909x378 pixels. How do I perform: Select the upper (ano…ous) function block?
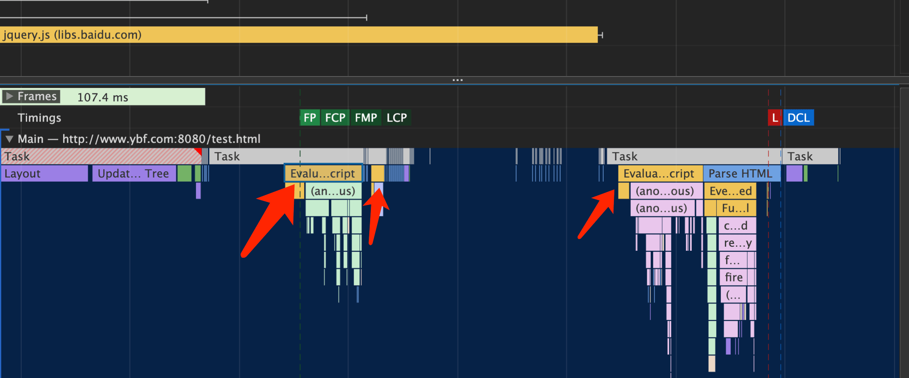(x=666, y=191)
